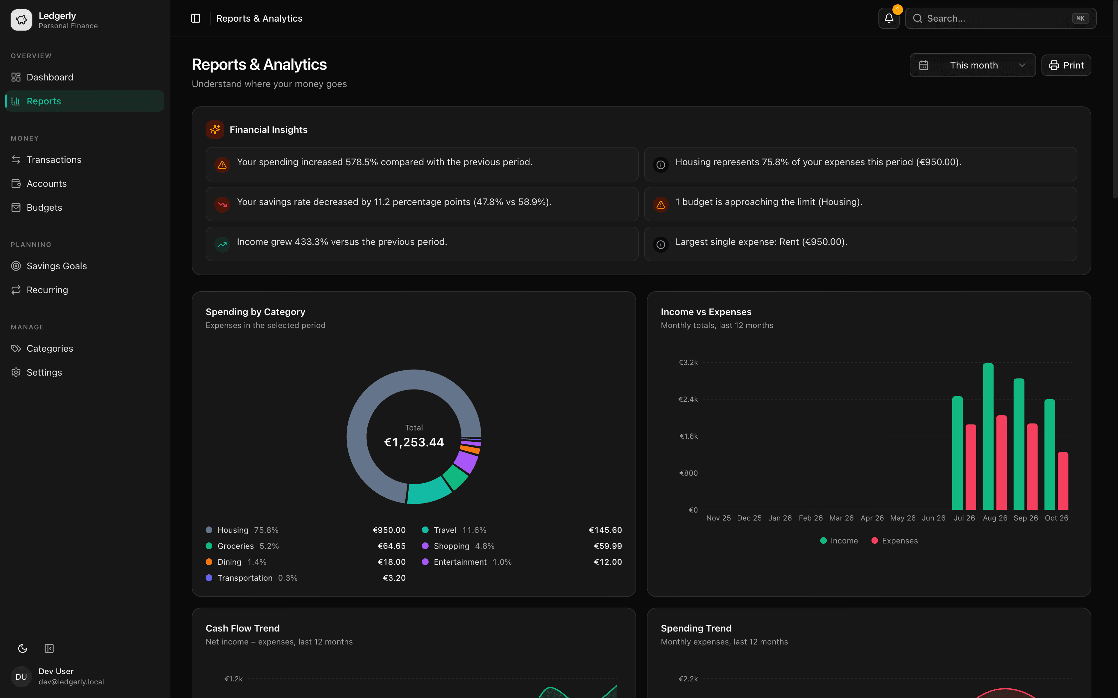Open Dashboard from sidebar
1118x698 pixels.
click(x=85, y=77)
